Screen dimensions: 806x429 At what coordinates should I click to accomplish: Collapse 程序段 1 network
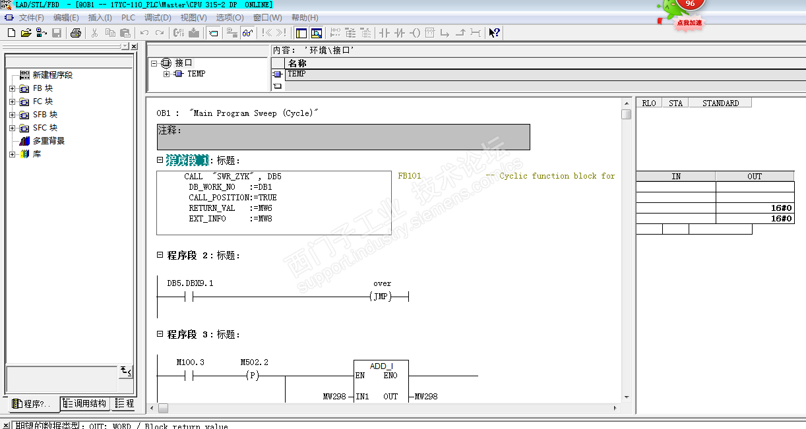point(160,160)
